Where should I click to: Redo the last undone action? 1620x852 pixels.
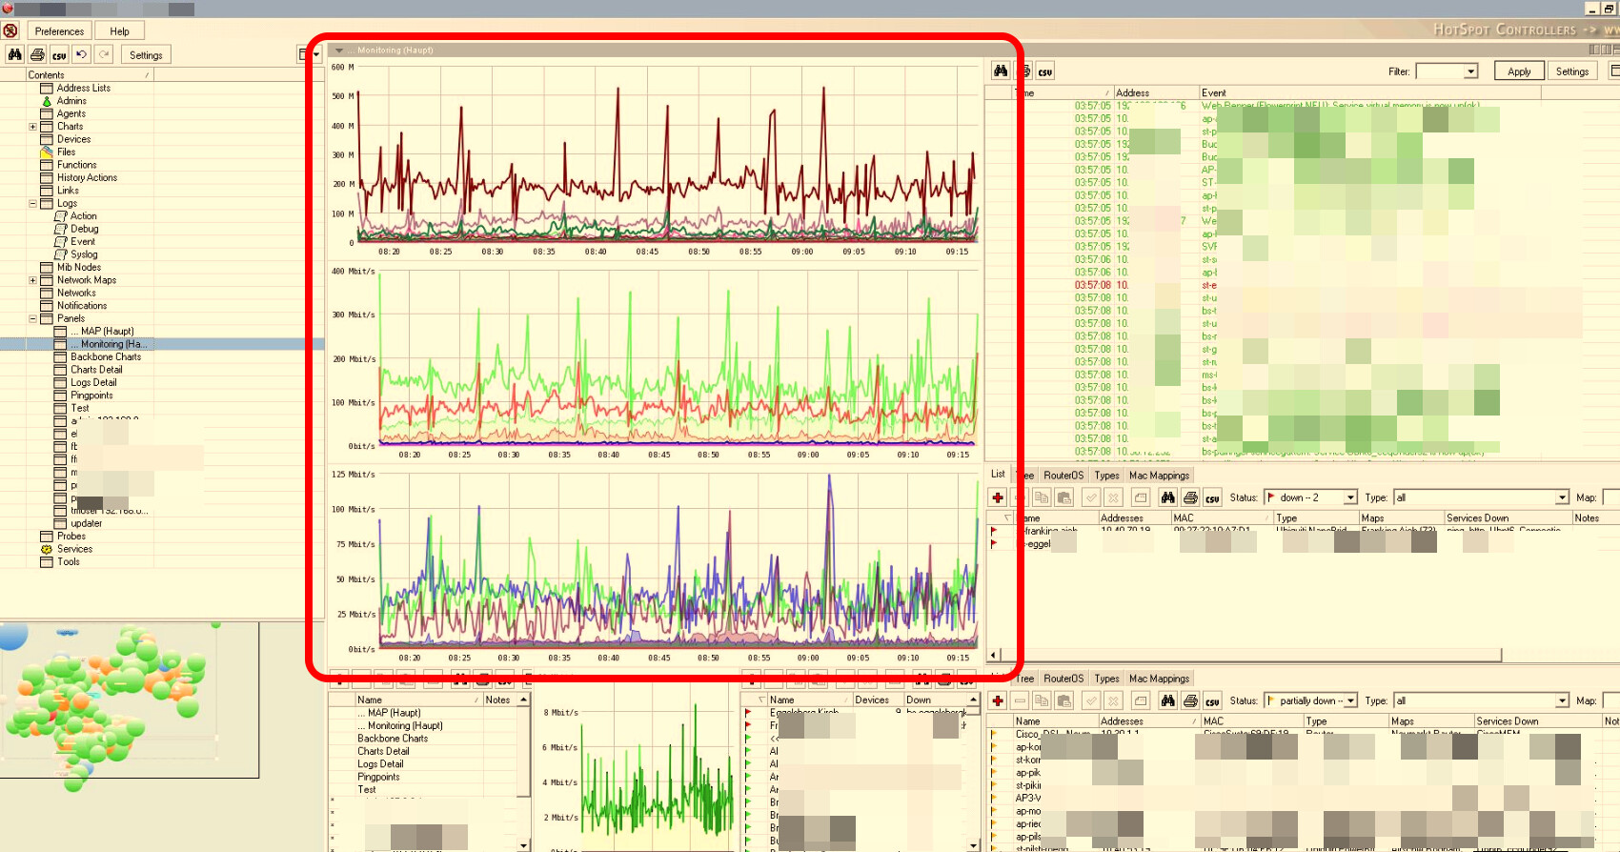click(104, 55)
